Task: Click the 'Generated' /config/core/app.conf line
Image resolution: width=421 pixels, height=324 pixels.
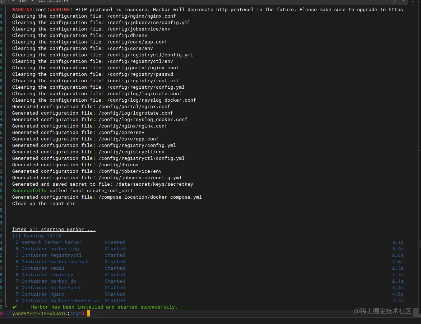Action: (85, 139)
